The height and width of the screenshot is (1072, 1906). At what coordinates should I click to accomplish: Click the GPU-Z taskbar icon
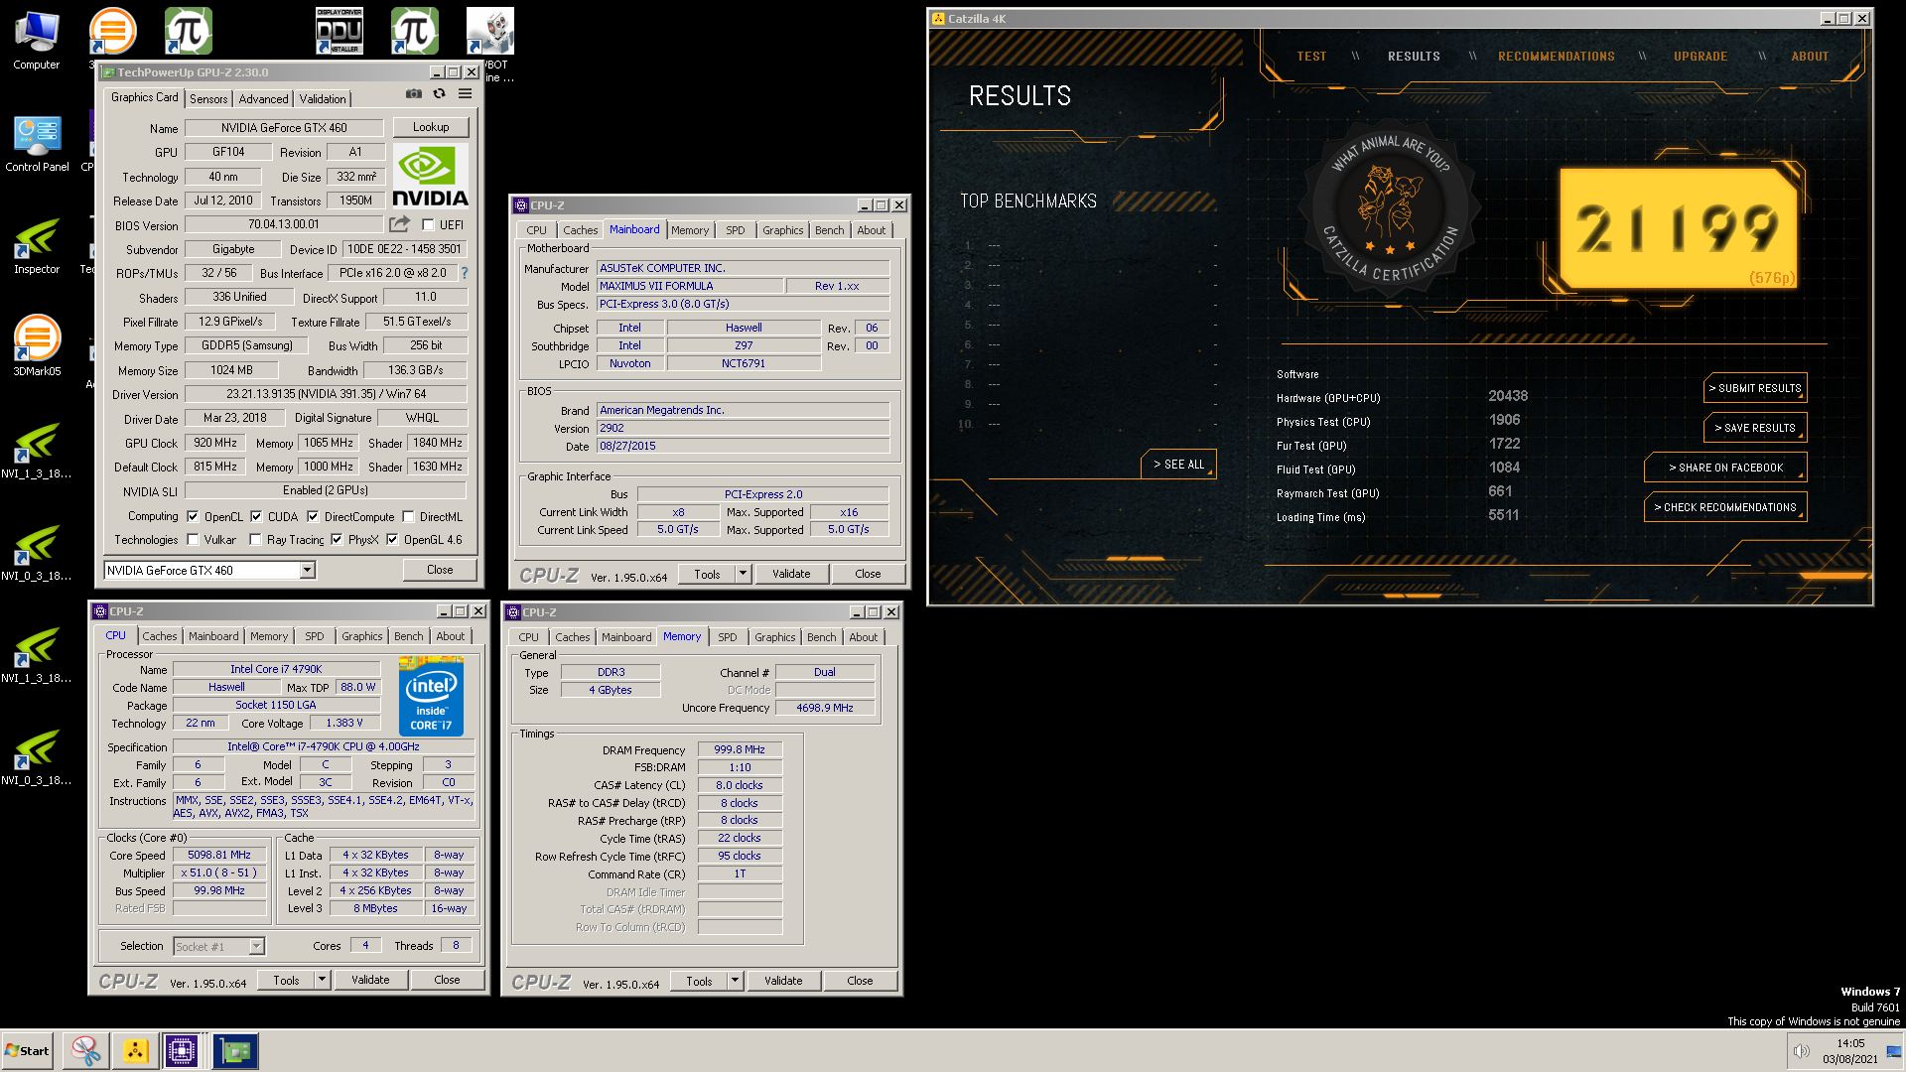(x=235, y=1051)
